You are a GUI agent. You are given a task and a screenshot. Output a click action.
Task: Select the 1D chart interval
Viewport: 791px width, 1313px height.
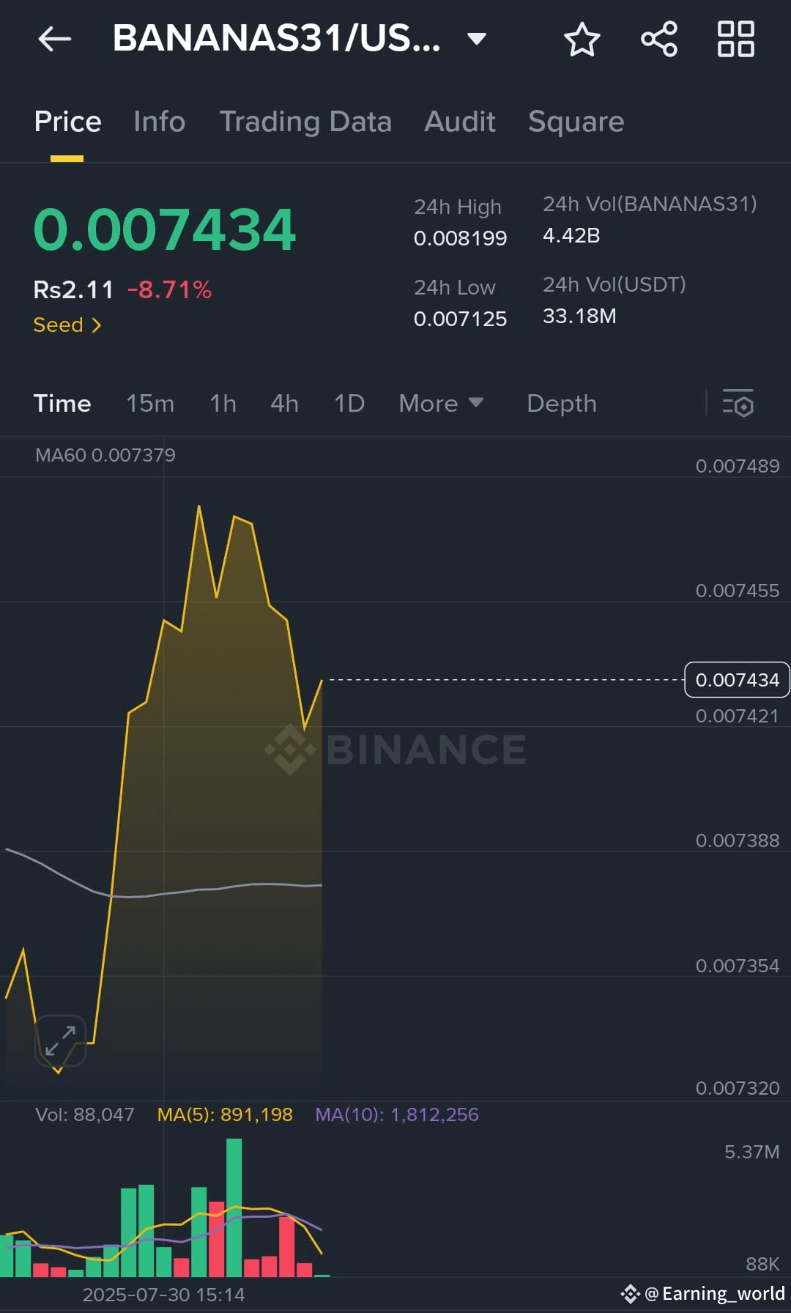click(x=349, y=404)
